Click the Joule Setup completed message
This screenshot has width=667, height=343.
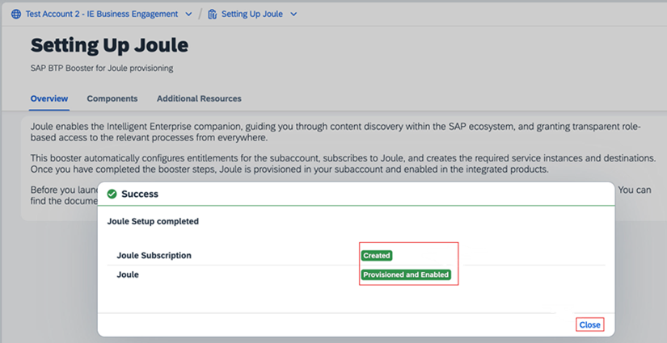(x=153, y=221)
